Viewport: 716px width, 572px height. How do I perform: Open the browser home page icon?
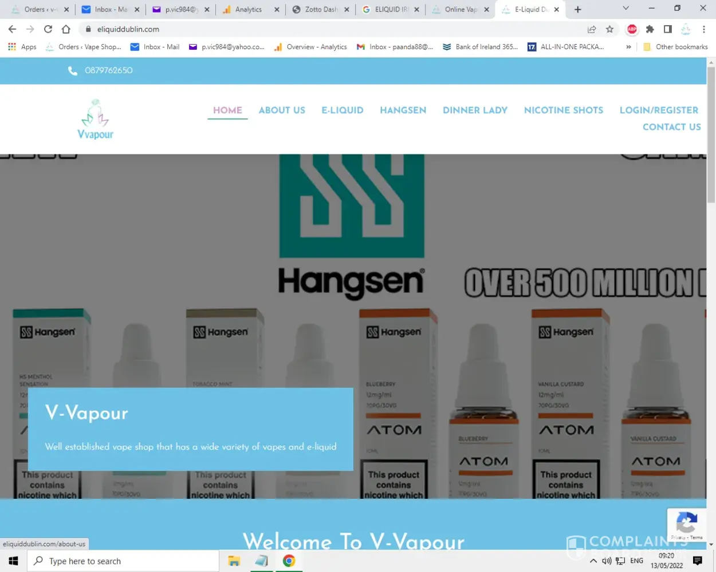coord(66,29)
